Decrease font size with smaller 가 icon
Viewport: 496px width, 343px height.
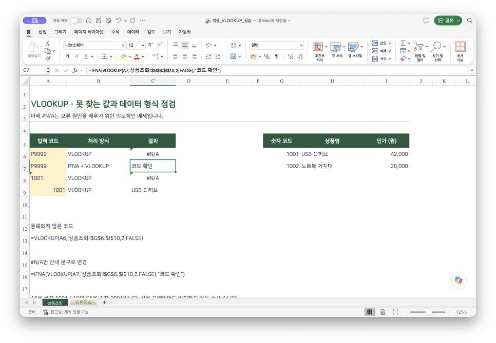160,45
